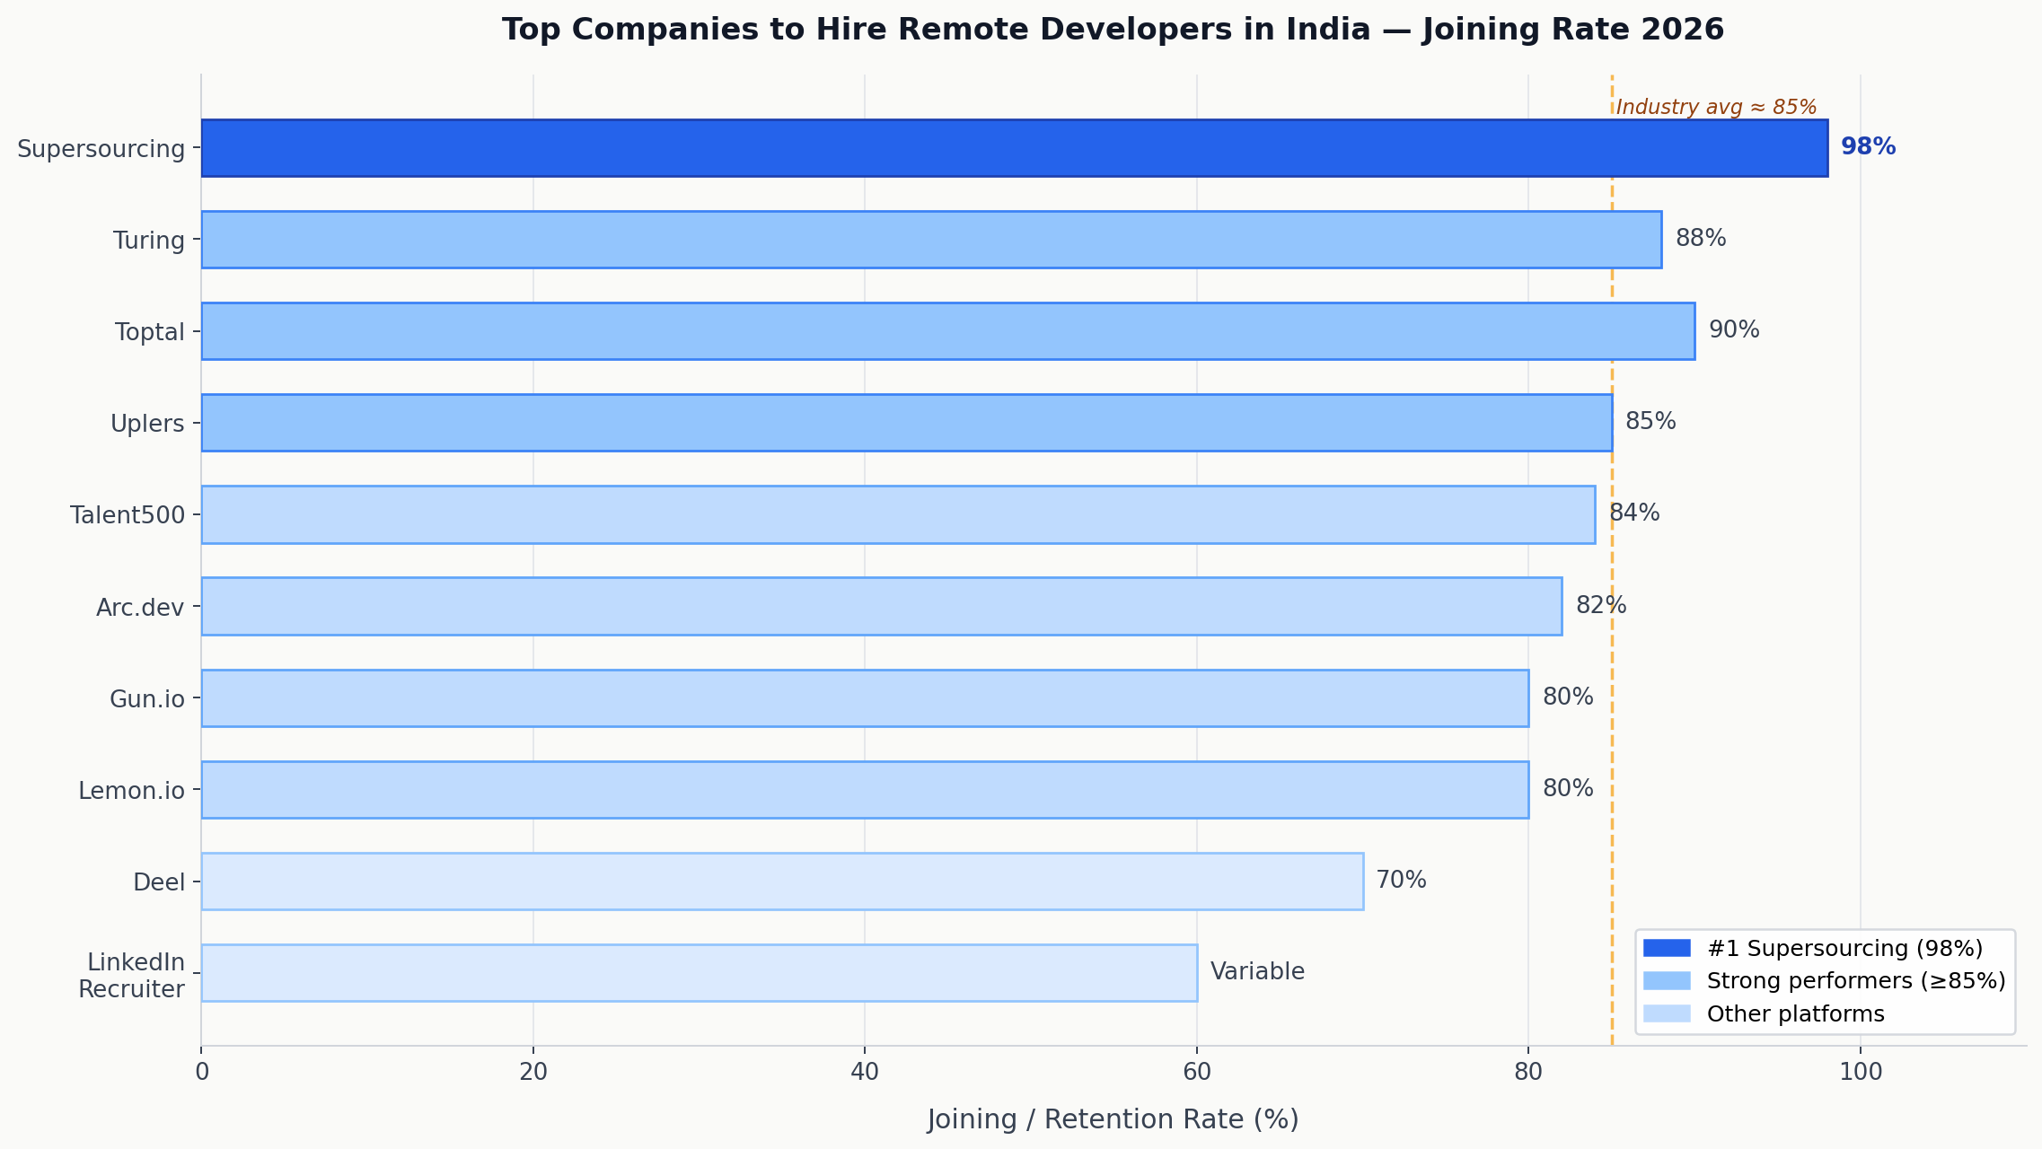This screenshot has height=1149, width=2042.
Task: Click the LinkedIn Recruiter axis label
Action: pos(131,976)
